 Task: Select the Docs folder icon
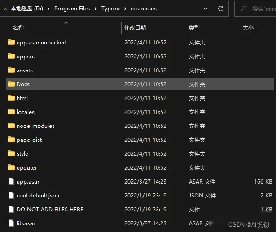pyautogui.click(x=11, y=84)
